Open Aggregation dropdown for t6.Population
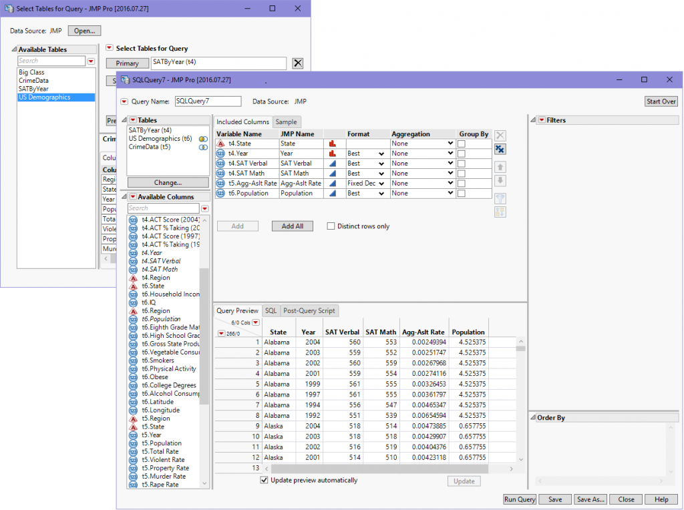Viewport: 684px width, 510px height. tap(451, 194)
